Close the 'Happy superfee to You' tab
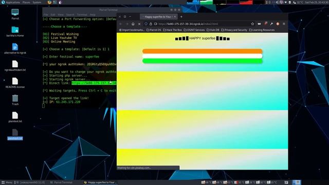Viewport: 329px width, 185px height. coord(175,17)
